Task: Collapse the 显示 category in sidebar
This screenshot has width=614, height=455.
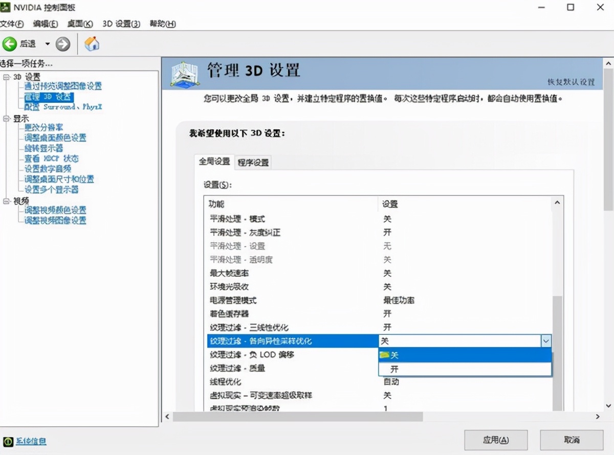Action: [6, 118]
